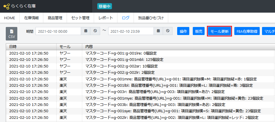The width and height of the screenshot is (275, 122).
Task: Select the 楽天 row with マスターコード=g-001mye
Action: click(x=140, y=98)
